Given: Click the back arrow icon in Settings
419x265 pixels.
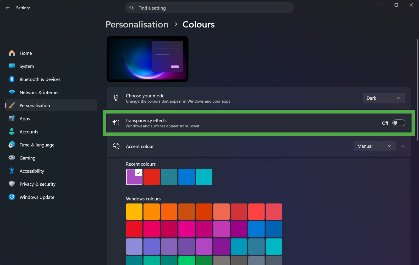Looking at the screenshot, I should pos(8,8).
